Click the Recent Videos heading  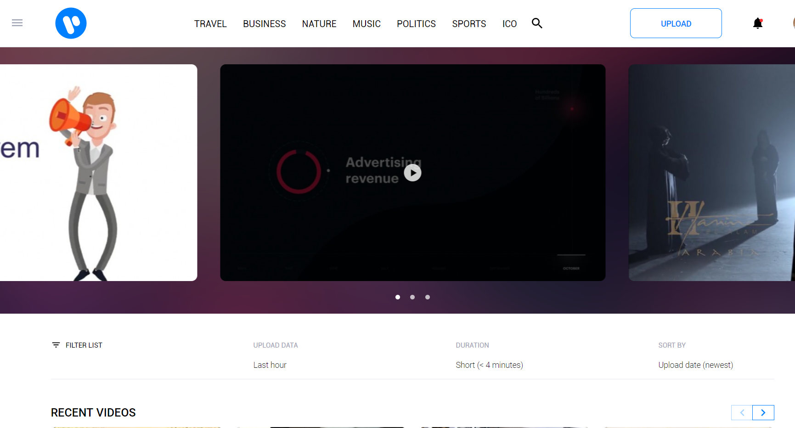tap(93, 412)
